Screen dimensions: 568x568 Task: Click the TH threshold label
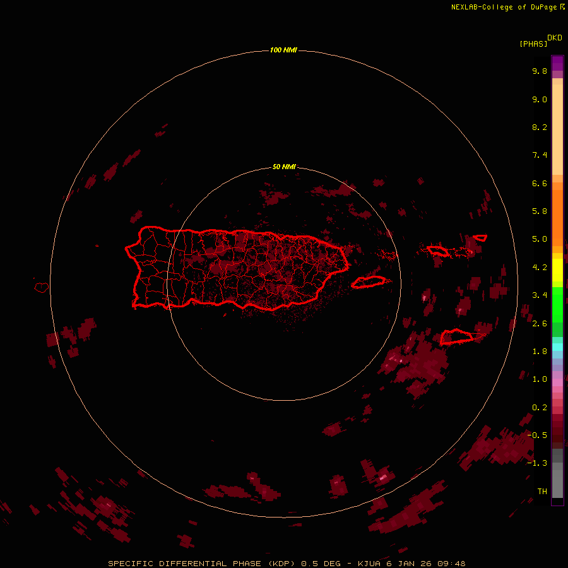tap(542, 492)
